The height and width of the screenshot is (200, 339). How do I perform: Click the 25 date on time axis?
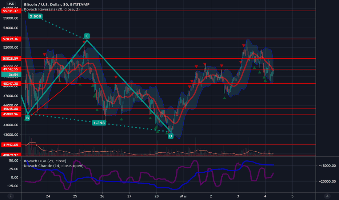tap(75, 196)
